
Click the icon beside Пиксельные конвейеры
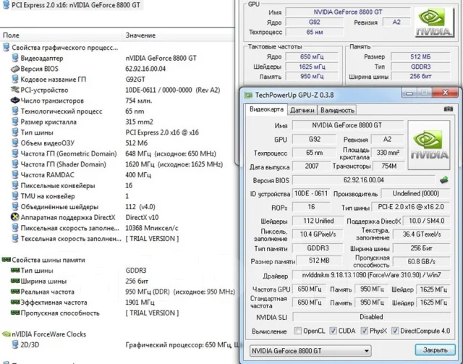[x=15, y=185]
